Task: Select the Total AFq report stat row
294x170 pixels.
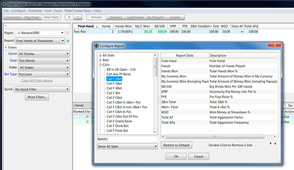Action: [219, 122]
